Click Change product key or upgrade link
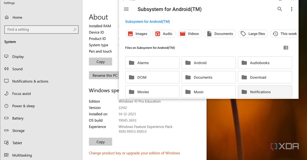This screenshot has width=307, height=160. pyautogui.click(x=134, y=153)
